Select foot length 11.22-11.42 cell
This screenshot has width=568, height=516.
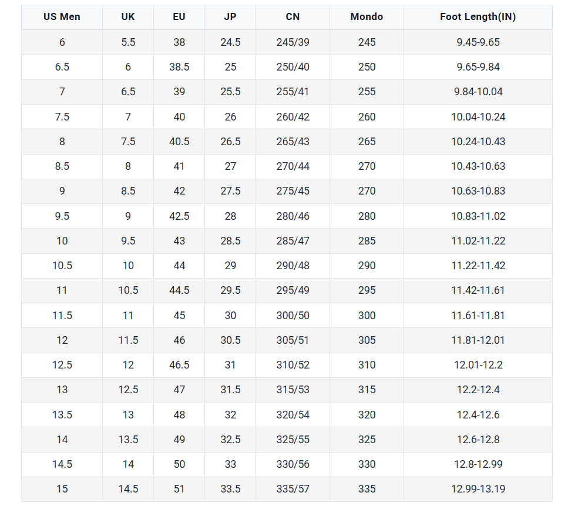[x=478, y=266]
